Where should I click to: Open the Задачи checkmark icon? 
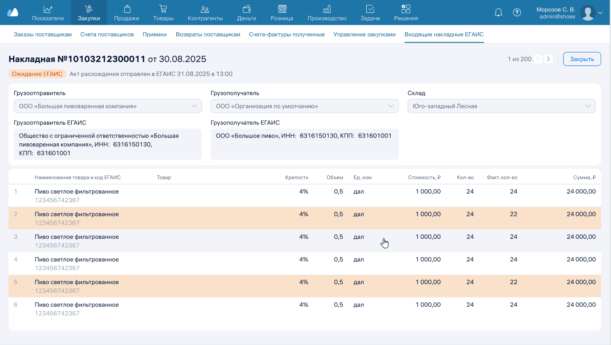tap(370, 9)
